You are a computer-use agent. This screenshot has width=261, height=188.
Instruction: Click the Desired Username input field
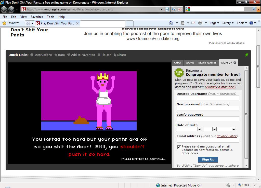pos(208,98)
